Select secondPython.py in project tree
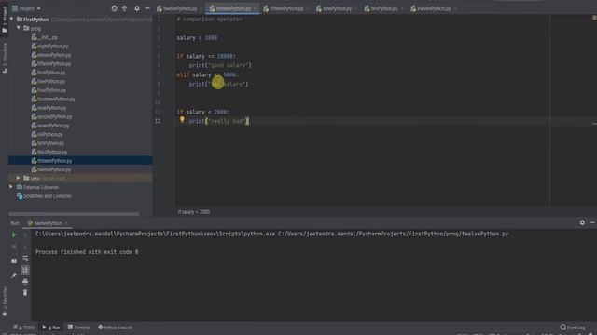 (x=52, y=116)
